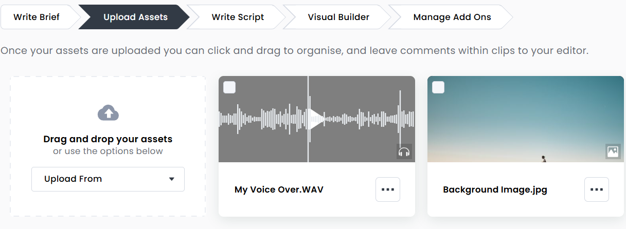Click the Background Image.jpg file name
This screenshot has height=229, width=626.
[x=495, y=190]
